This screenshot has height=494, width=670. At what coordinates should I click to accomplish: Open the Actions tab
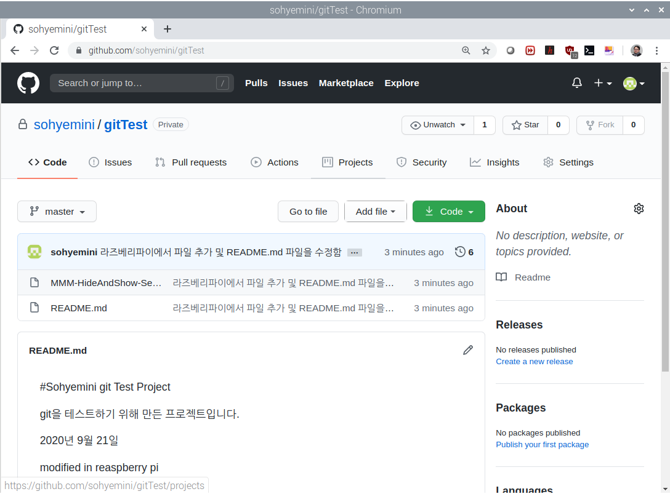coord(274,162)
